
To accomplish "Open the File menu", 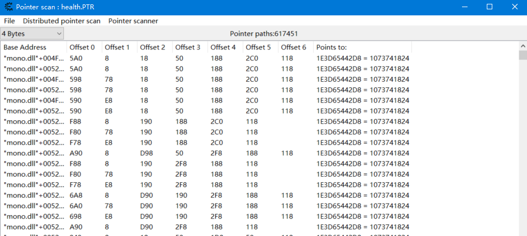I will coord(9,21).
